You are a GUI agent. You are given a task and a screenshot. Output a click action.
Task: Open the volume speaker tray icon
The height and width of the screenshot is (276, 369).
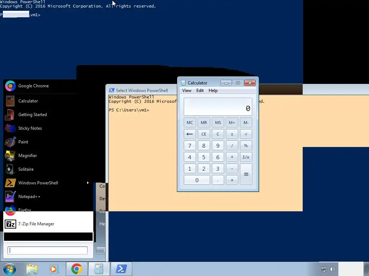pyautogui.click(x=333, y=269)
